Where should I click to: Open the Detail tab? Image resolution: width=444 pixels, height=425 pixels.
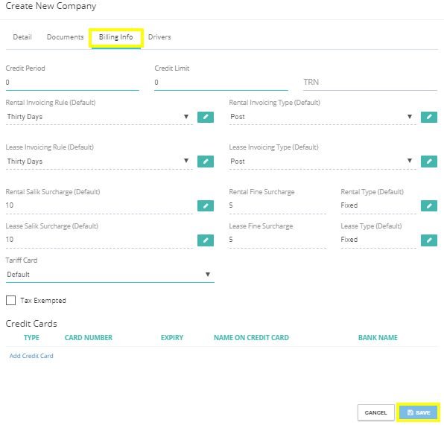pyautogui.click(x=22, y=37)
